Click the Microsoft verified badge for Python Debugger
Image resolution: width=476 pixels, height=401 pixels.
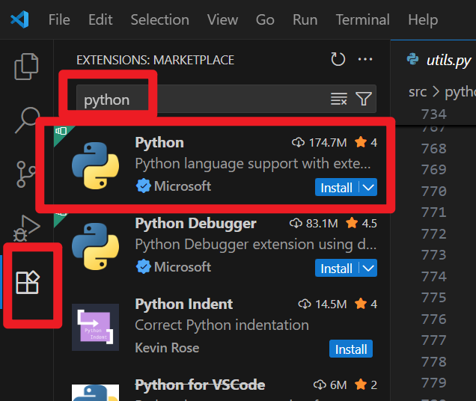(x=143, y=266)
